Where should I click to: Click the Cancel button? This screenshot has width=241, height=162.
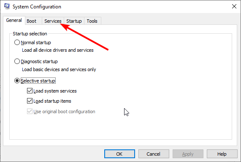pos(154,154)
